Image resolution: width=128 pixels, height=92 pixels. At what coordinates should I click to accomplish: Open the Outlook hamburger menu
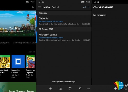[x=39, y=7]
